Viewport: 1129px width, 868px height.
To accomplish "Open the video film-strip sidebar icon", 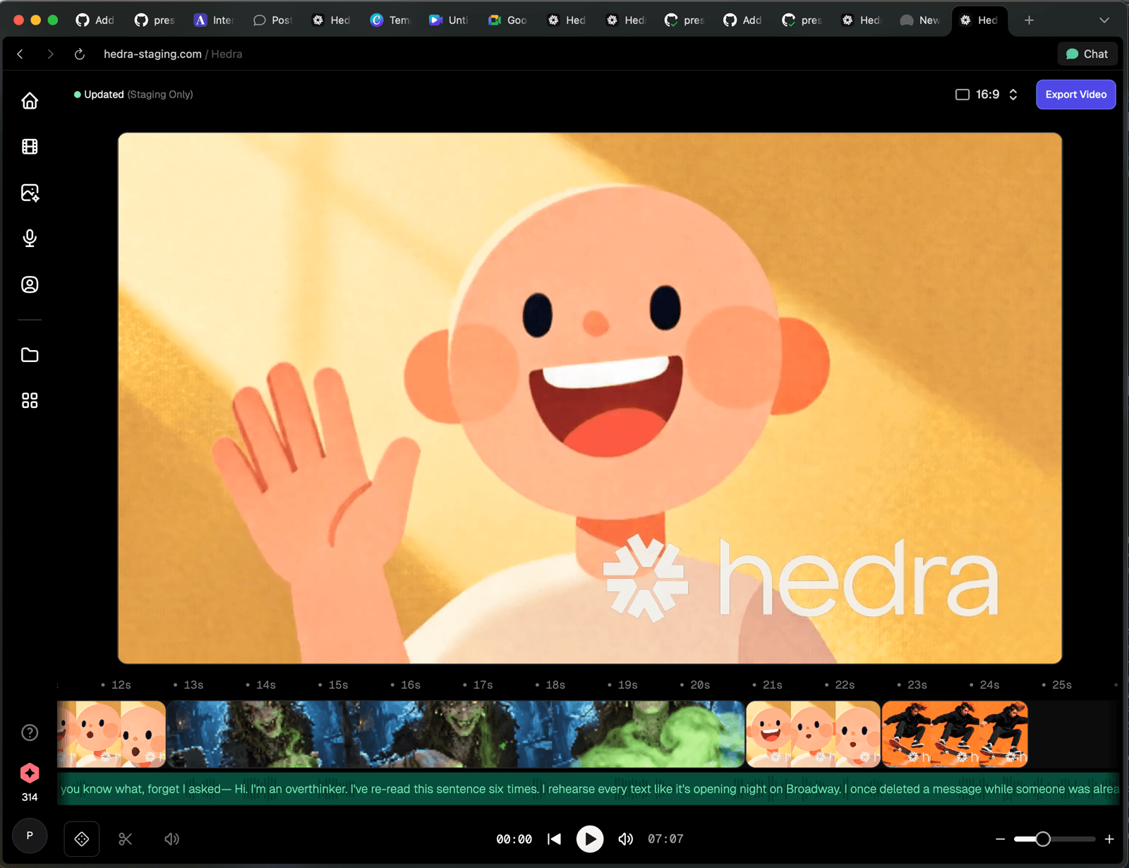I will pos(30,147).
